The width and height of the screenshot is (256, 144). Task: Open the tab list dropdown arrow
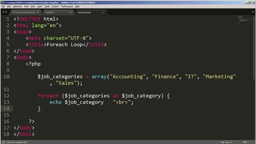click(253, 12)
